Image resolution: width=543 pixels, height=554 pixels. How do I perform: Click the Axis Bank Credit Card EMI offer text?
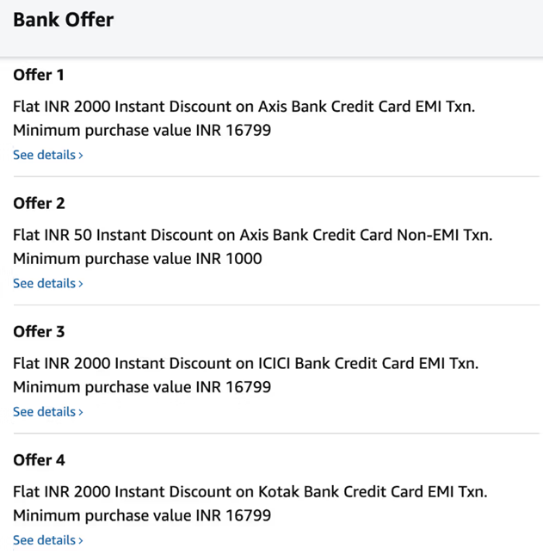(x=244, y=107)
